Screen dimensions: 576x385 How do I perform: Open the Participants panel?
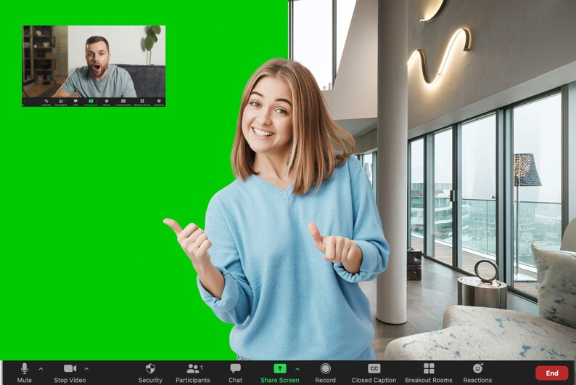tap(193, 373)
